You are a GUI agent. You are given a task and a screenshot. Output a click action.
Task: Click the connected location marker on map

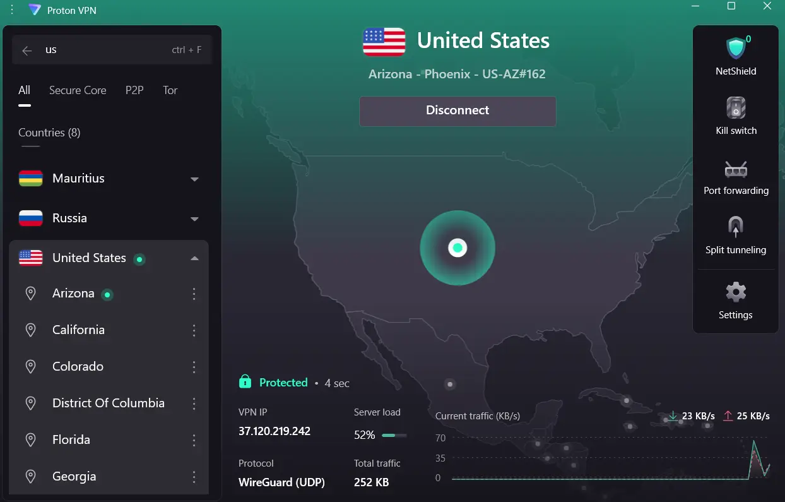click(x=457, y=248)
